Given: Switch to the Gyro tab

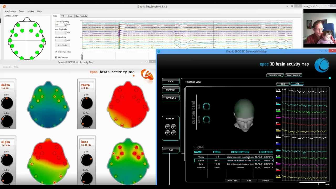Looking at the screenshot, I should pyautogui.click(x=70, y=16).
